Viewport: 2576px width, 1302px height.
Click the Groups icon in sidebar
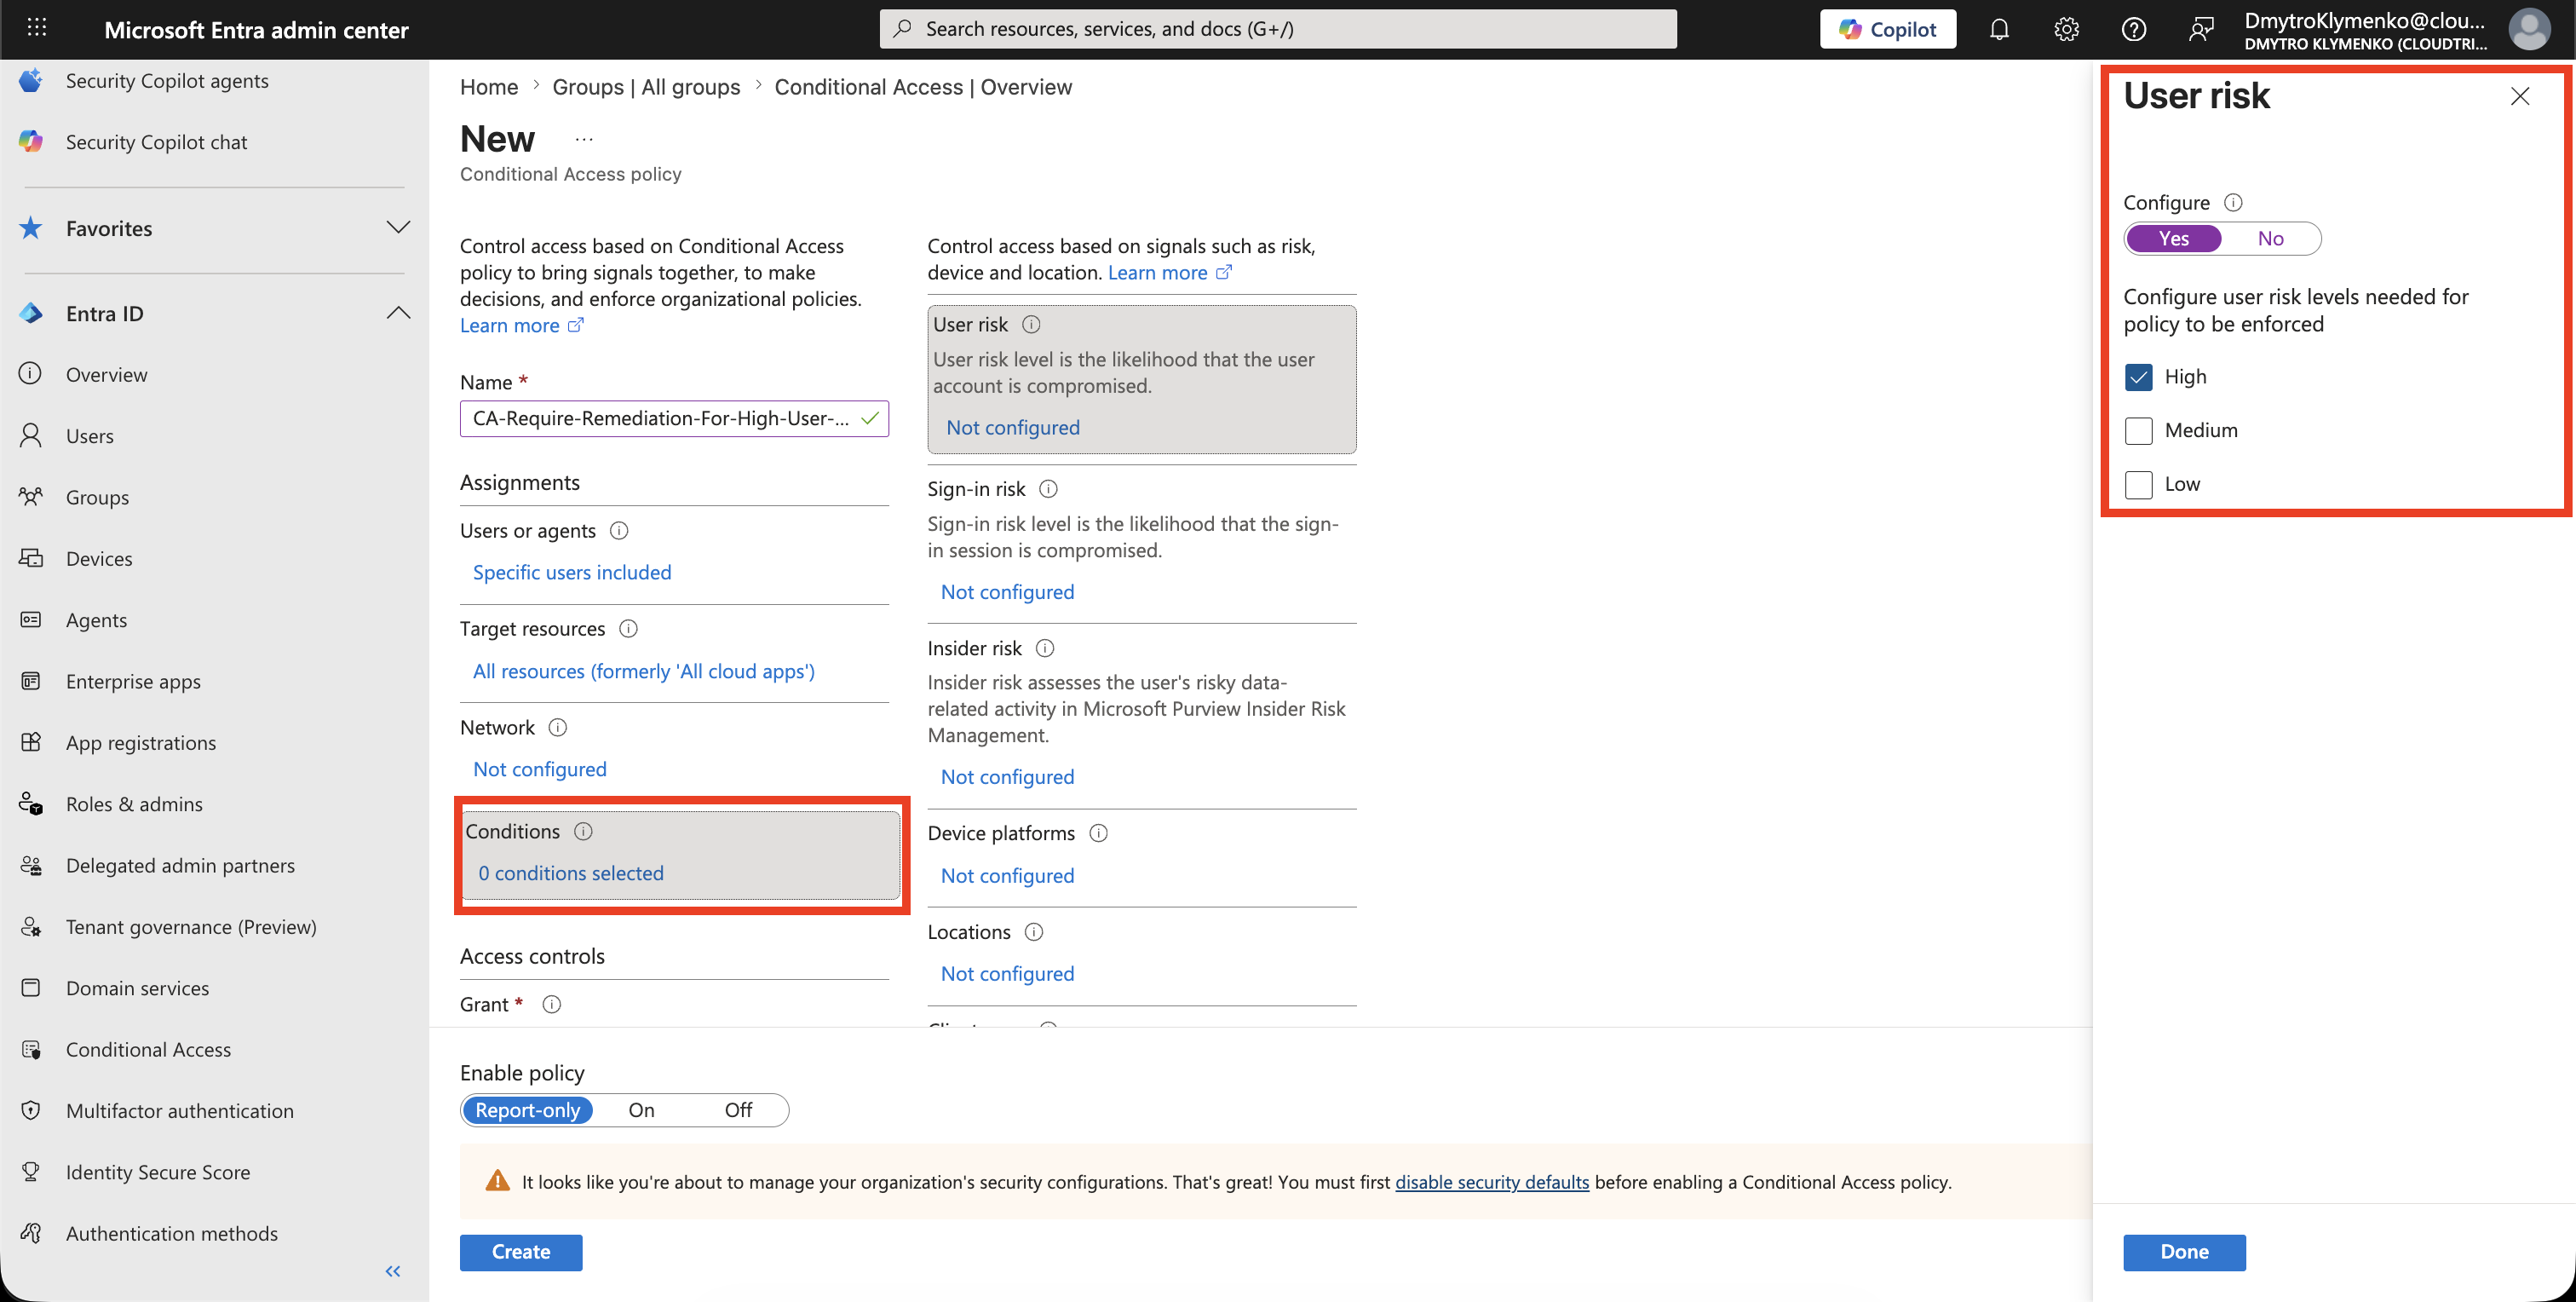(31, 497)
